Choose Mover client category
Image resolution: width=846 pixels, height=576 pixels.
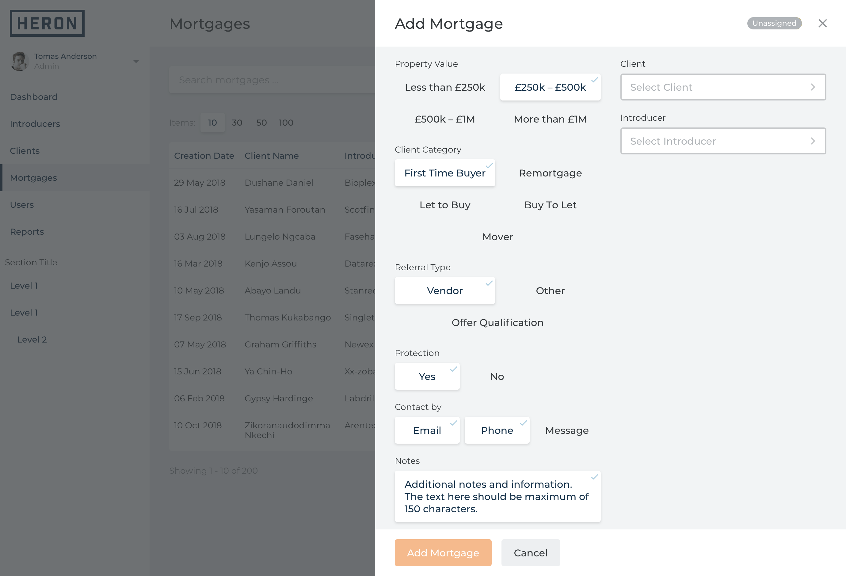click(x=497, y=237)
